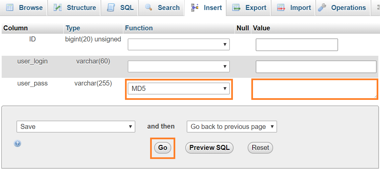The height and width of the screenshot is (170, 380).
Task: Click the Column header
Action: [x=15, y=28]
